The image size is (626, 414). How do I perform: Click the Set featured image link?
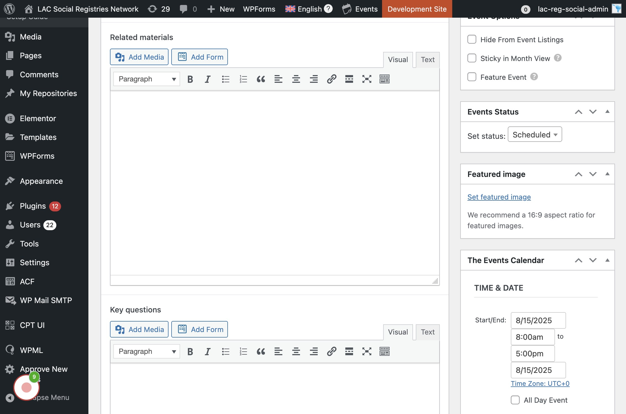(x=499, y=197)
